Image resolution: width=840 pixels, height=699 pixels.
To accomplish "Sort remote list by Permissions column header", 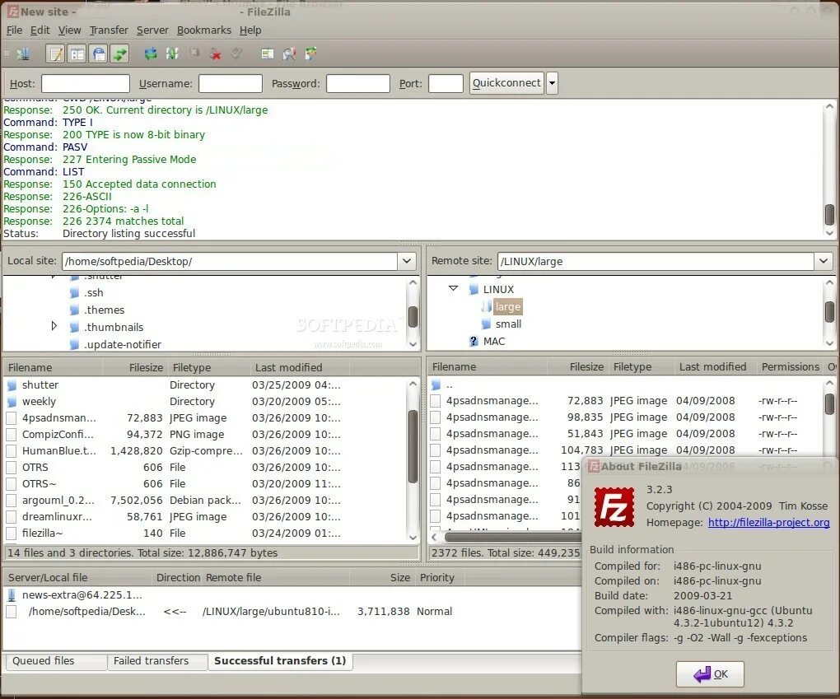I will point(791,367).
